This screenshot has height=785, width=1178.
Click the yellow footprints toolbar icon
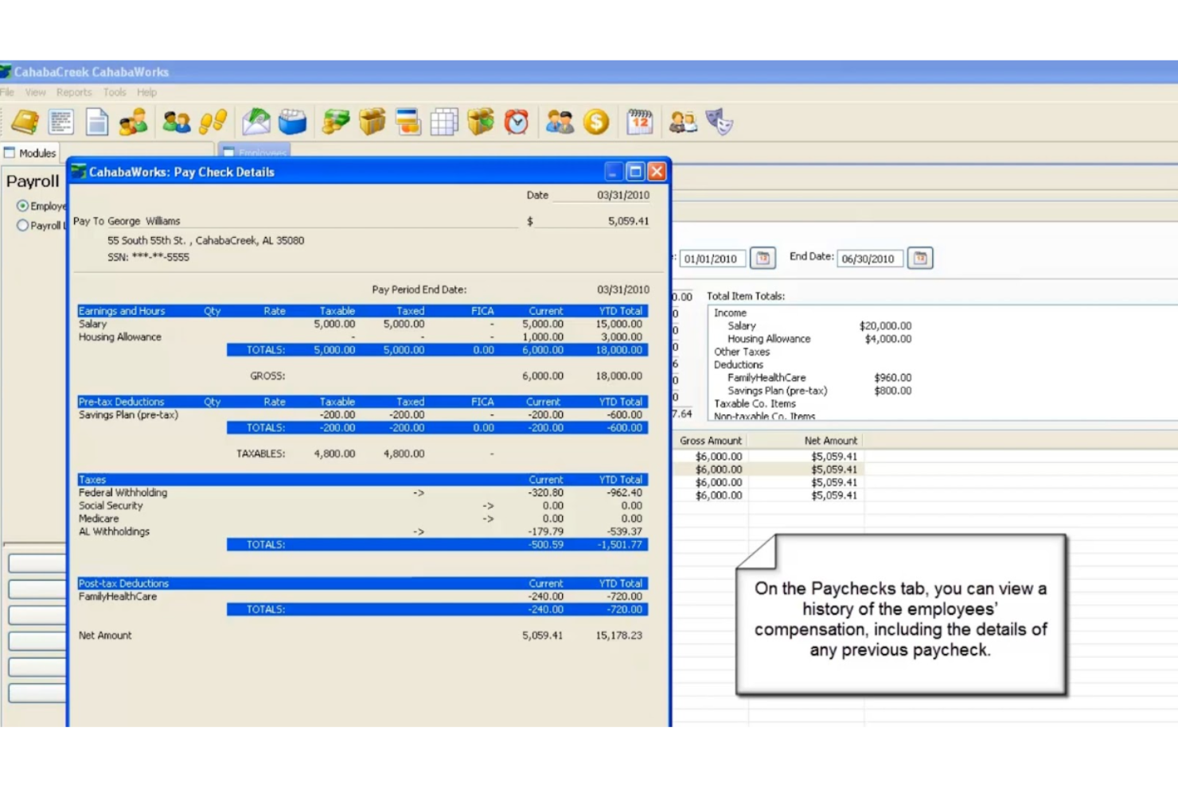(213, 122)
